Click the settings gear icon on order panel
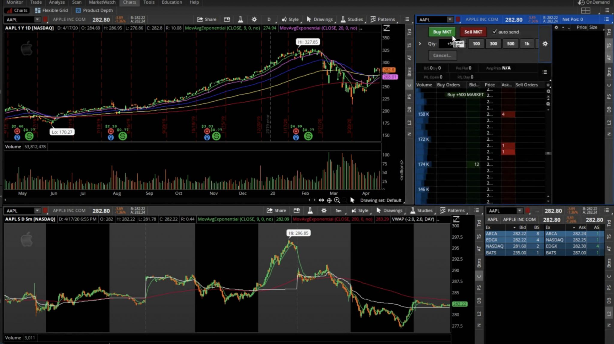Image resolution: width=614 pixels, height=344 pixels. 545,43
